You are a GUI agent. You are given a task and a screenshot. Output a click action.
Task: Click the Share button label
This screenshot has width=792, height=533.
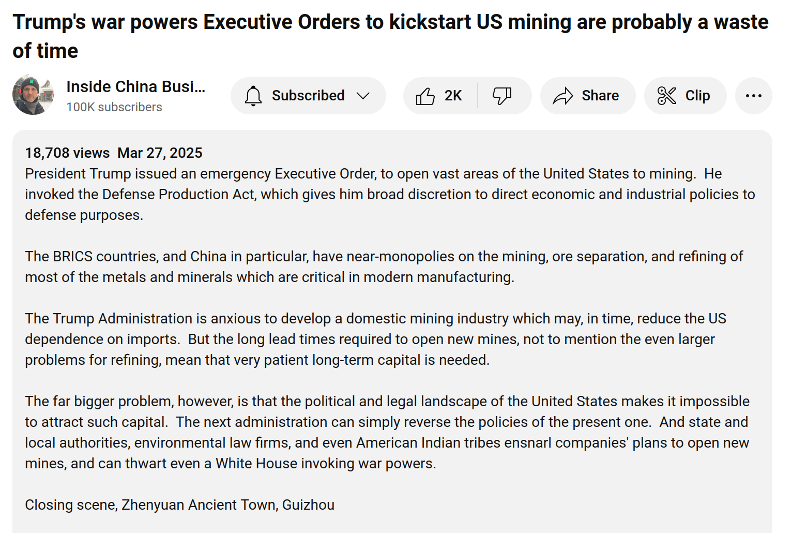600,96
